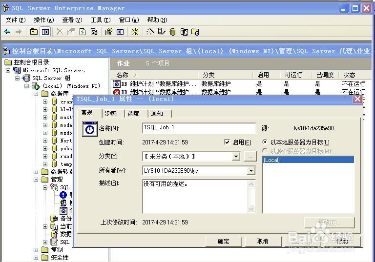This screenshot has width=375, height=262.
Task: Click the first DB maintenance plan job icon
Action: [x=117, y=84]
